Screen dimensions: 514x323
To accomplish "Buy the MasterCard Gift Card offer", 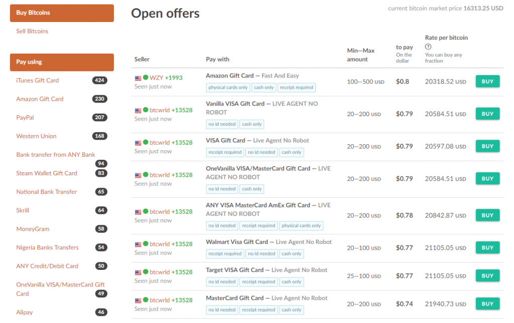I will (x=487, y=303).
